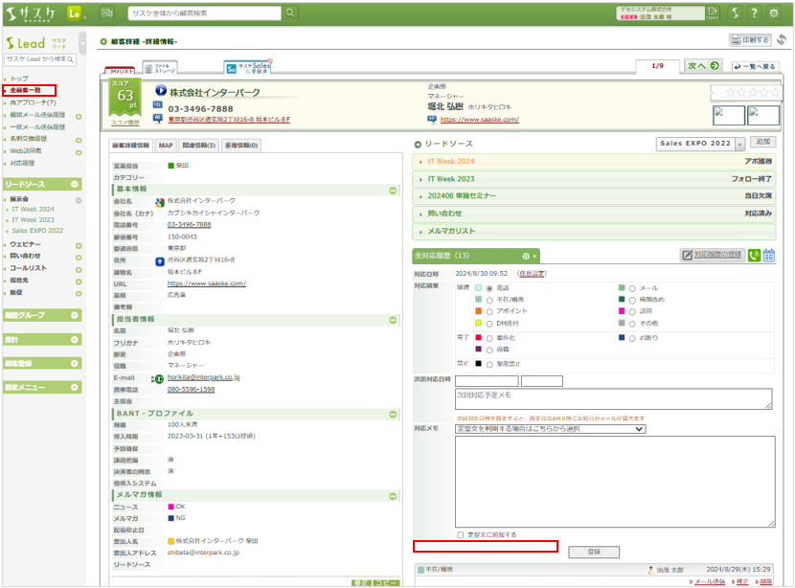Select the 不在/離席 radio button
The width and height of the screenshot is (795, 588).
click(489, 300)
